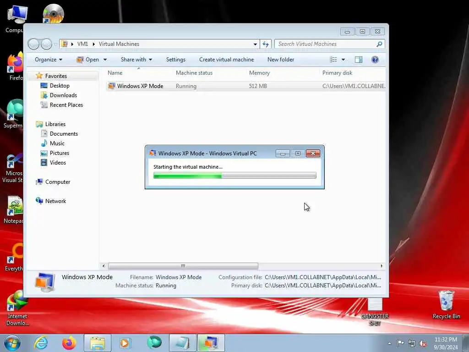This screenshot has height=352, width=469.
Task: Open clock showing 11:32 PM
Action: (x=446, y=343)
